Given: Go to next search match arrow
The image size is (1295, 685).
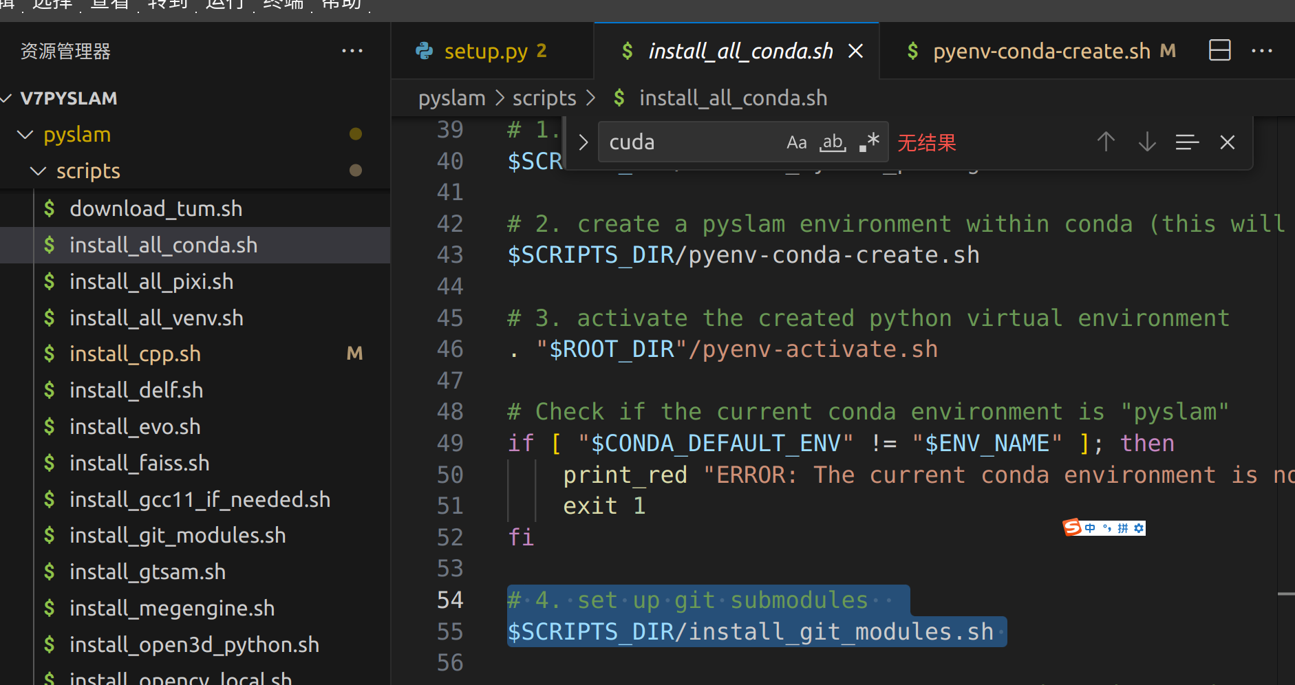Looking at the screenshot, I should pos(1147,142).
